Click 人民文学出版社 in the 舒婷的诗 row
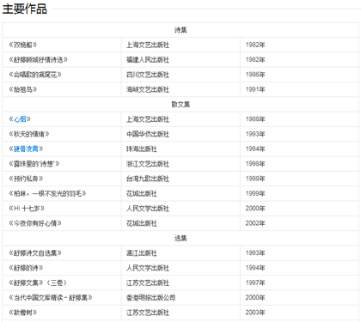 pos(148,268)
